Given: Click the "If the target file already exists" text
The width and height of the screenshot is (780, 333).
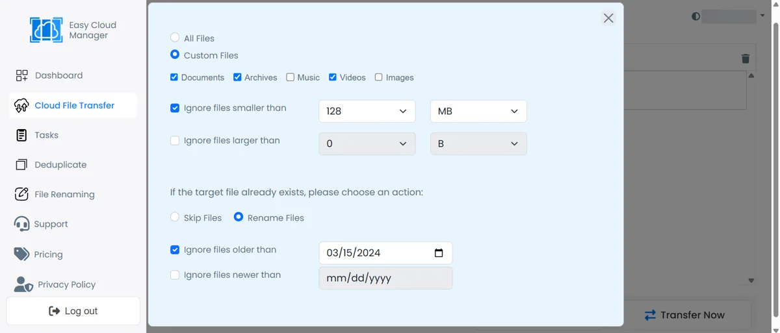Looking at the screenshot, I should coord(296,192).
